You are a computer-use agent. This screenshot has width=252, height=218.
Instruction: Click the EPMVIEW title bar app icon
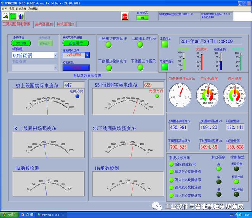pos(2,3)
